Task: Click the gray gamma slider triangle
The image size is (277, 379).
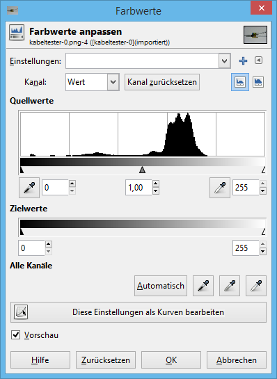Action: [143, 170]
